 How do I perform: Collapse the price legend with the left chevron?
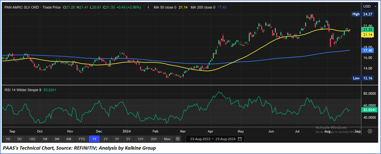(x=148, y=7)
